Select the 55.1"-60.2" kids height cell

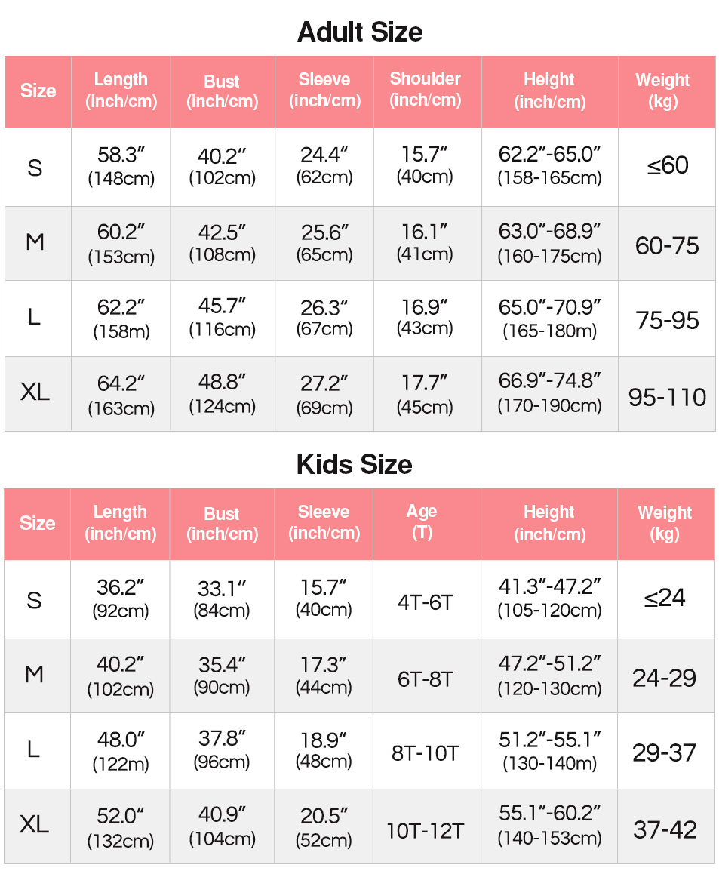pos(549,826)
